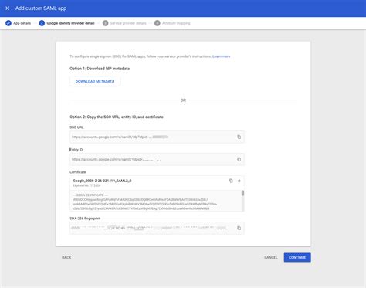Click Continue to proceed
Viewport: 366px width, 288px height.
point(297,257)
